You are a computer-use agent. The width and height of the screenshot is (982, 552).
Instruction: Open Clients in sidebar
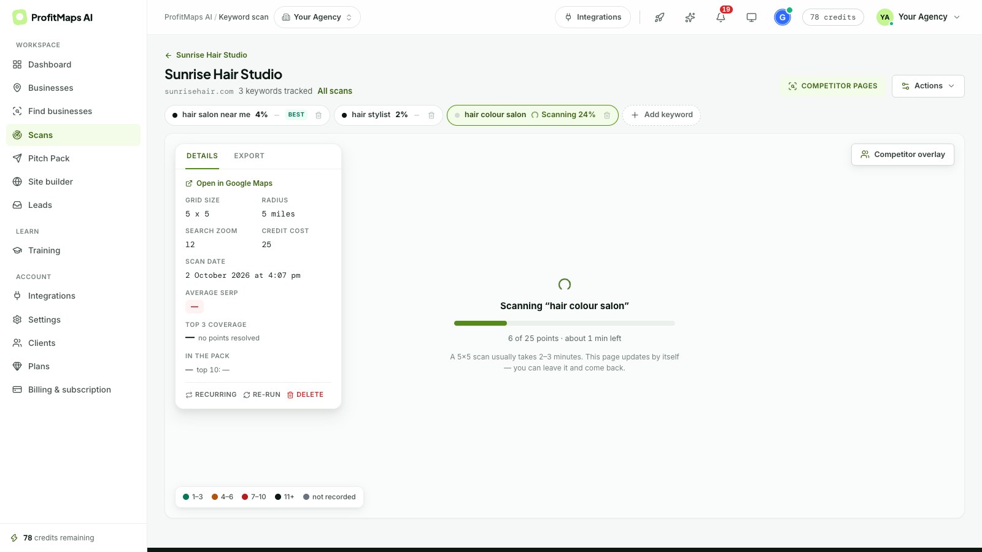[74, 343]
